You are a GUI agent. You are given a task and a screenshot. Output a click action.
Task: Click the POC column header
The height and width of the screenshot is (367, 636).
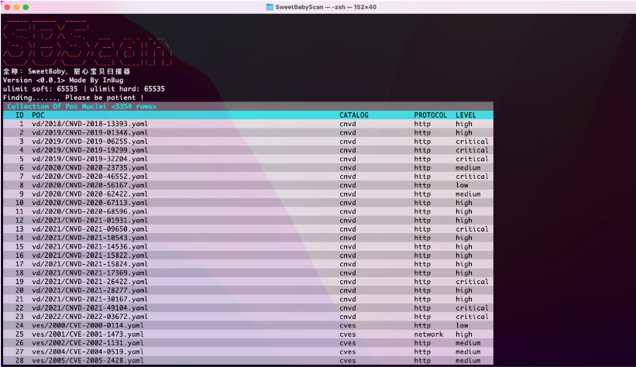click(38, 115)
